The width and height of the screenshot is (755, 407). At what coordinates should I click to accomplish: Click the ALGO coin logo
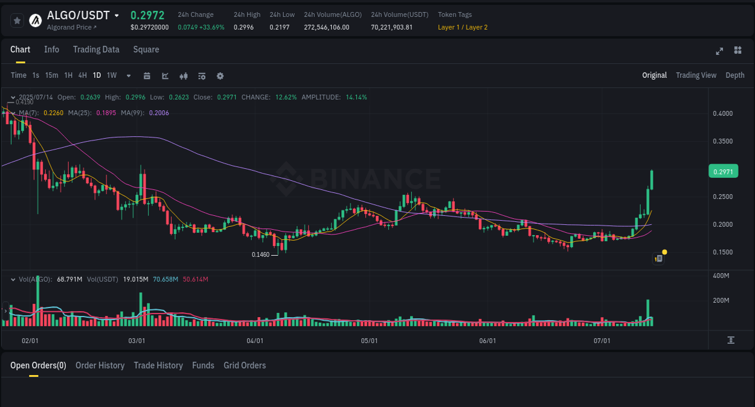click(34, 20)
